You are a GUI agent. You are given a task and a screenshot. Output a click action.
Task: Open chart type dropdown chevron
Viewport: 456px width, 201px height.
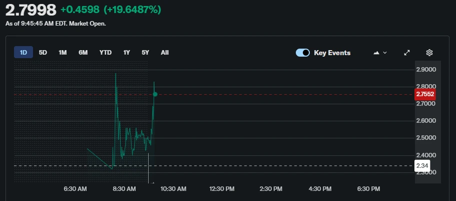click(x=385, y=53)
